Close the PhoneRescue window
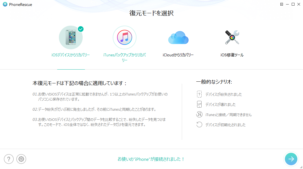Image resolution: width=303 pixels, height=169 pixels. click(299, 4)
